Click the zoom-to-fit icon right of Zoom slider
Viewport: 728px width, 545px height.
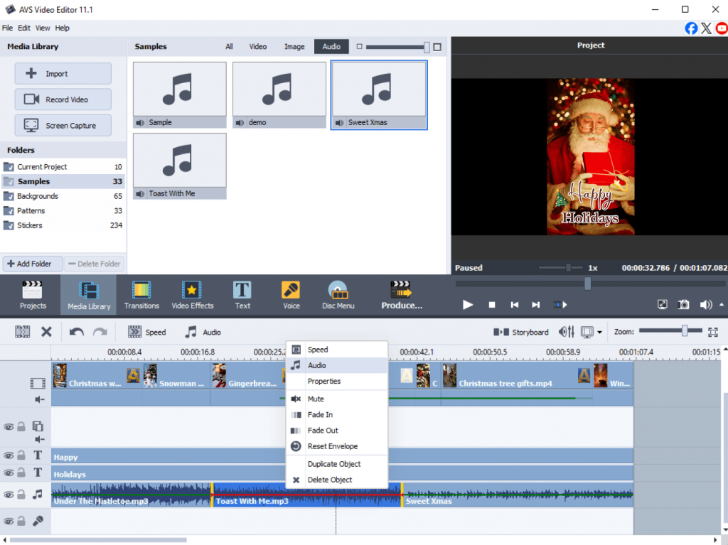[x=713, y=332]
